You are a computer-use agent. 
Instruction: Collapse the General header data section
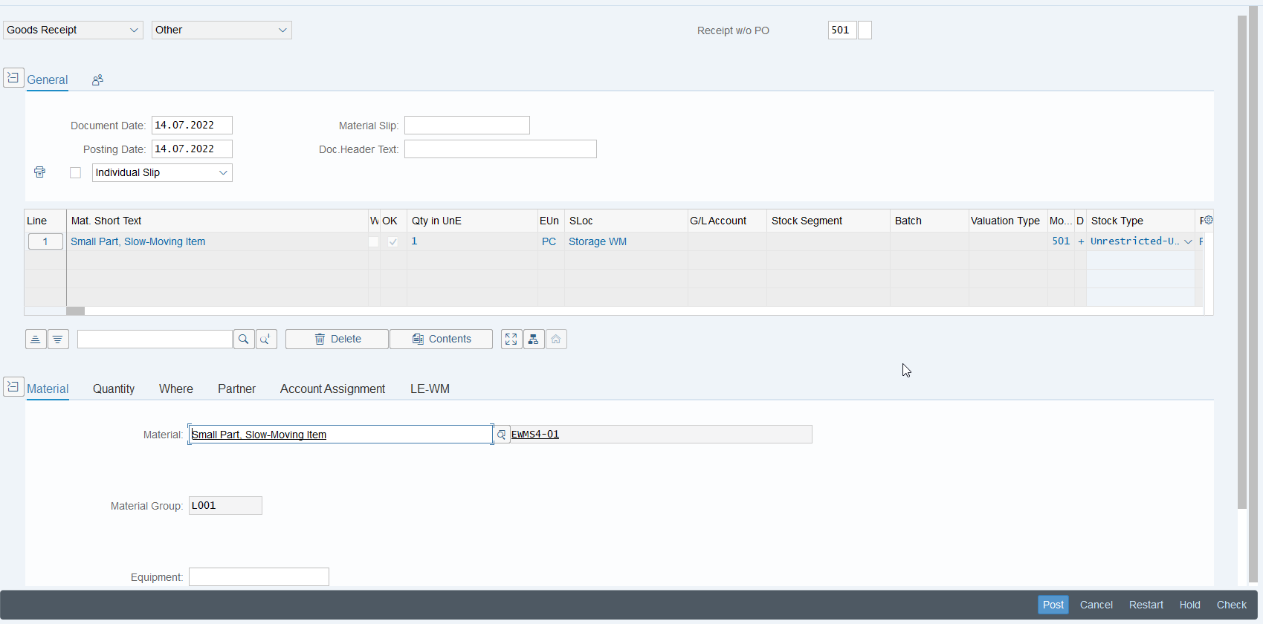(x=13, y=77)
